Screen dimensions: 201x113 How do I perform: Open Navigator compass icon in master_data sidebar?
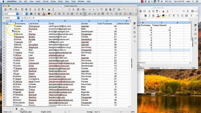tap(135, 37)
